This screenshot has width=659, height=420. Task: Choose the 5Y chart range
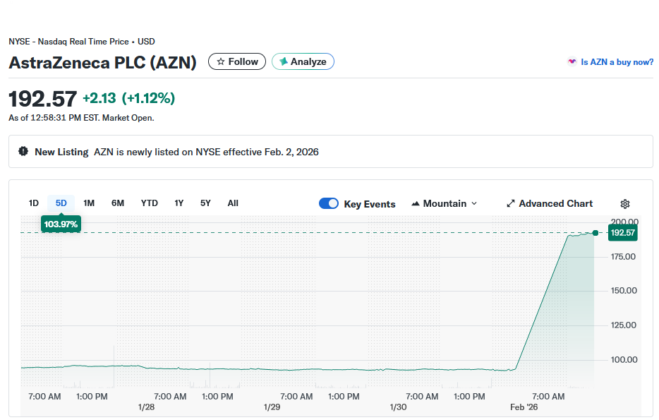click(205, 203)
